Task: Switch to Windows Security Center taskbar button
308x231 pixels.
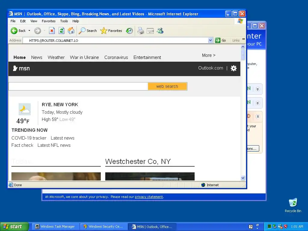Action: [104, 227]
